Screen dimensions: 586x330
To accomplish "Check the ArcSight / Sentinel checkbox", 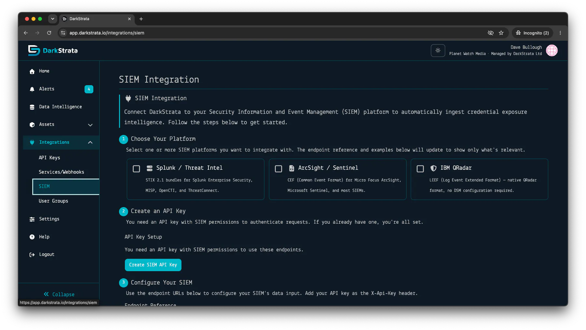I will click(278, 169).
